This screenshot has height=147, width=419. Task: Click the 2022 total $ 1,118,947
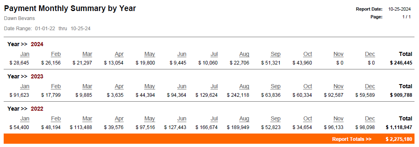[x=399, y=127]
